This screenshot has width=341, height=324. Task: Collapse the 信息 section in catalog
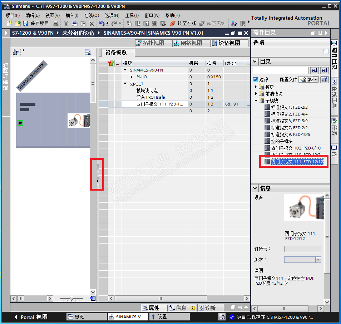pyautogui.click(x=255, y=188)
